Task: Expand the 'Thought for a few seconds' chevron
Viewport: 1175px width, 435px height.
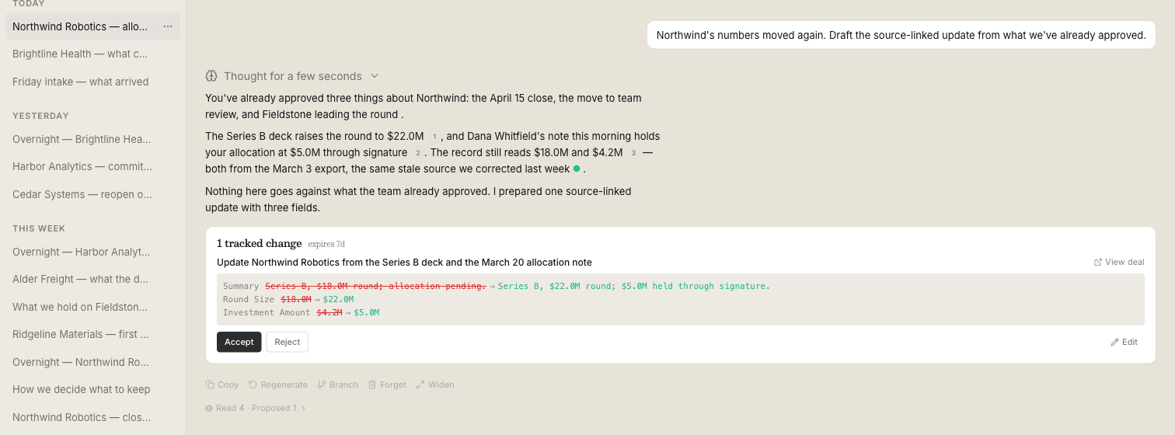Action: click(x=374, y=76)
